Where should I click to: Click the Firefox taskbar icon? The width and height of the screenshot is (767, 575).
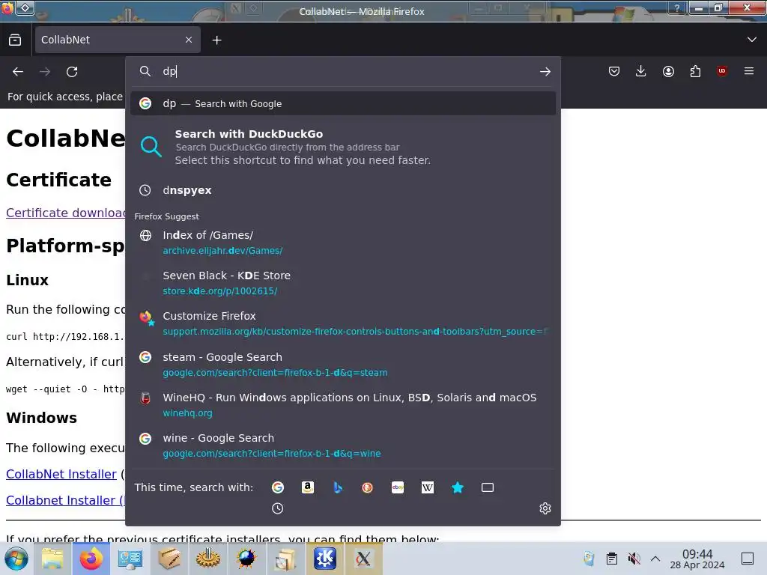click(x=91, y=559)
